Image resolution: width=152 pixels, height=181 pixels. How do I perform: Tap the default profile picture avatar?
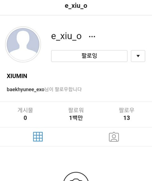pyautogui.click(x=23, y=44)
